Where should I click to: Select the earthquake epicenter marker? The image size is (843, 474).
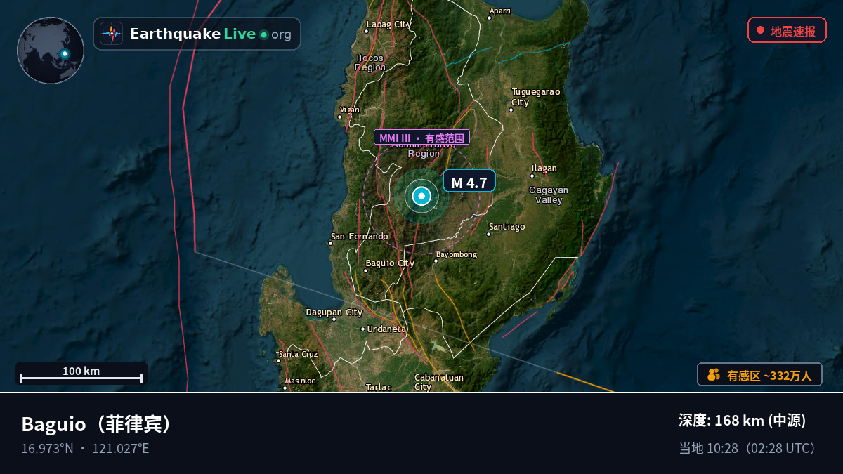point(421,197)
